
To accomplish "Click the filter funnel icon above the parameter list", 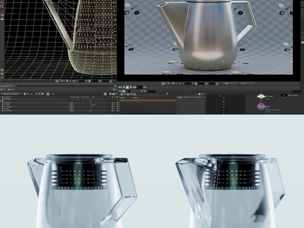I will 167,94.
